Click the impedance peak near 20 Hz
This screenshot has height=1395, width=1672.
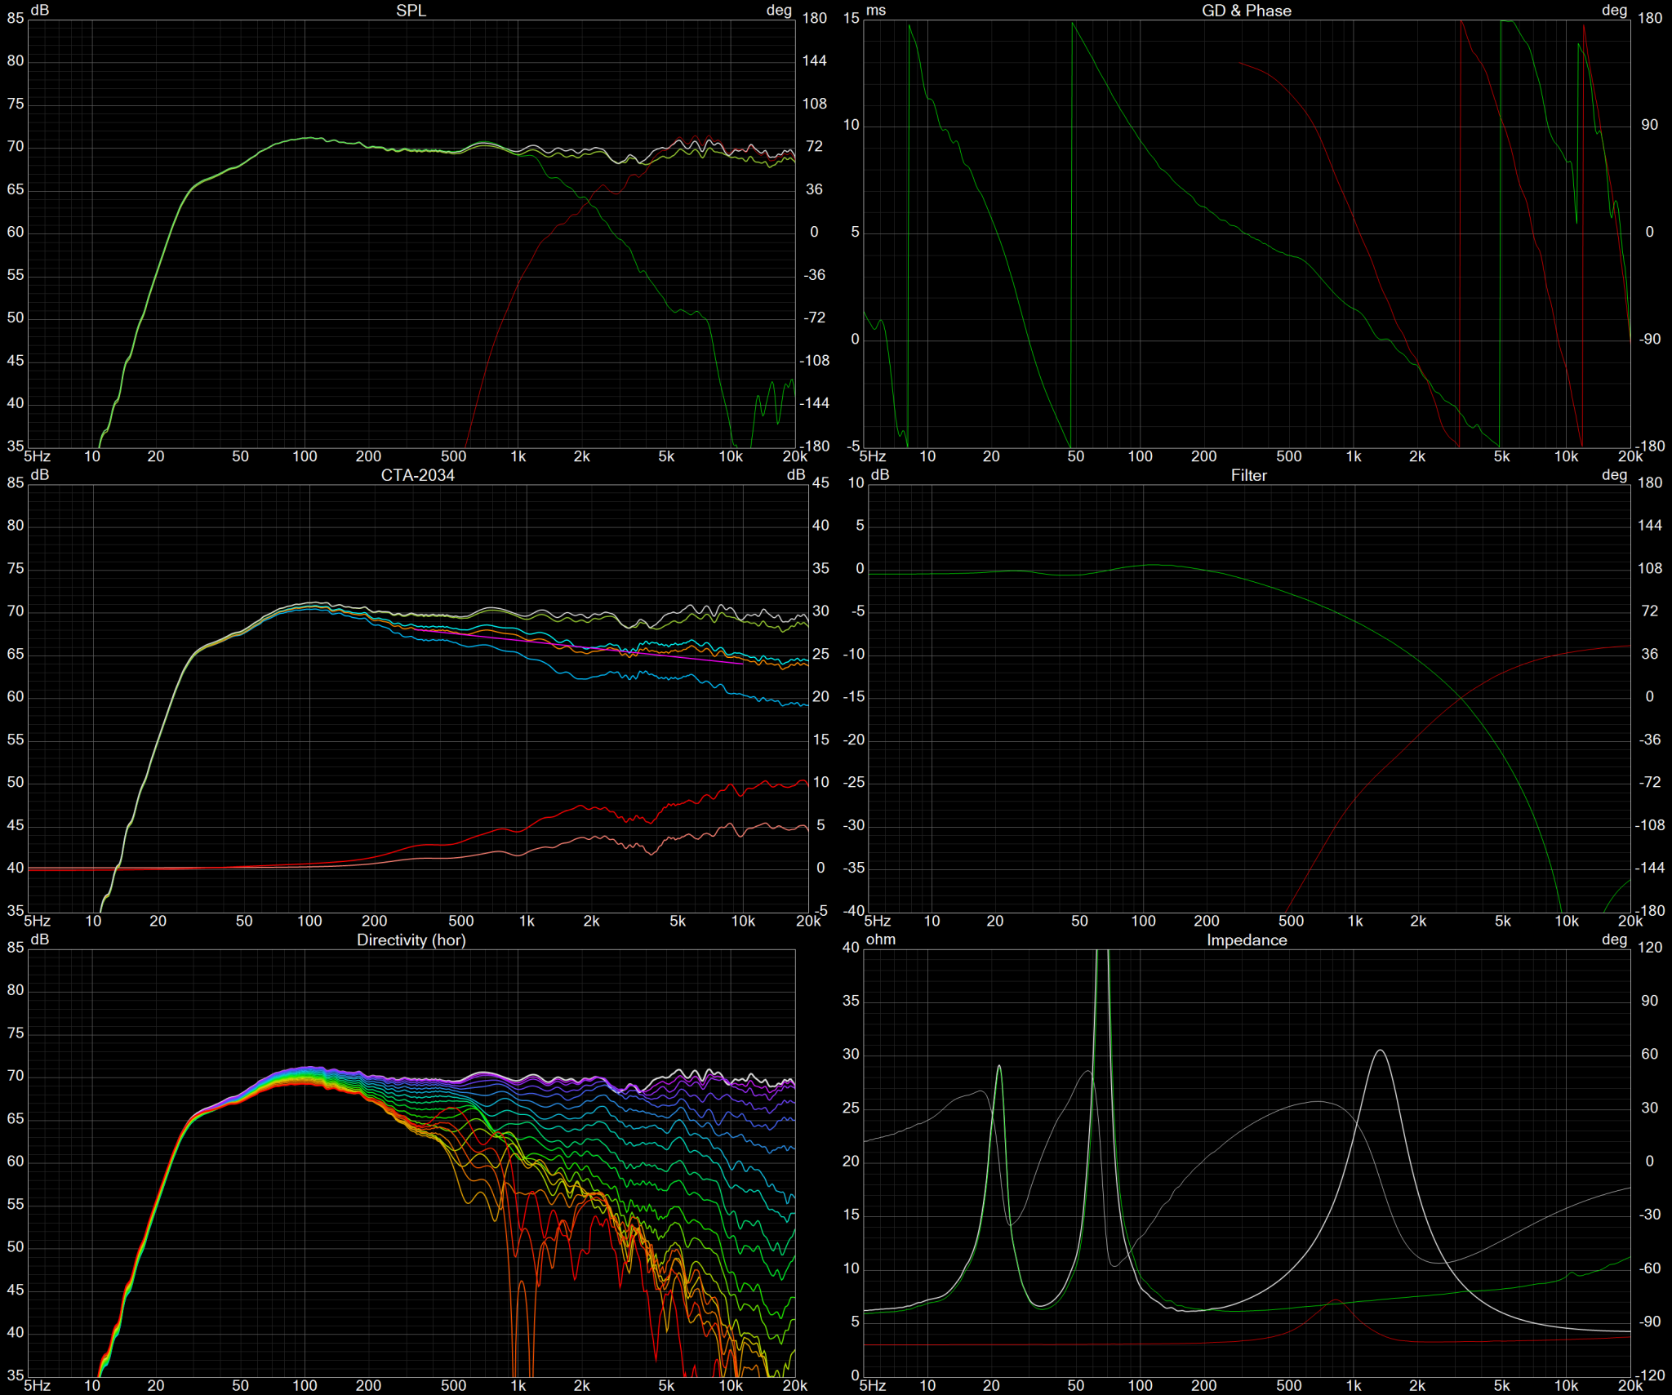click(998, 1066)
